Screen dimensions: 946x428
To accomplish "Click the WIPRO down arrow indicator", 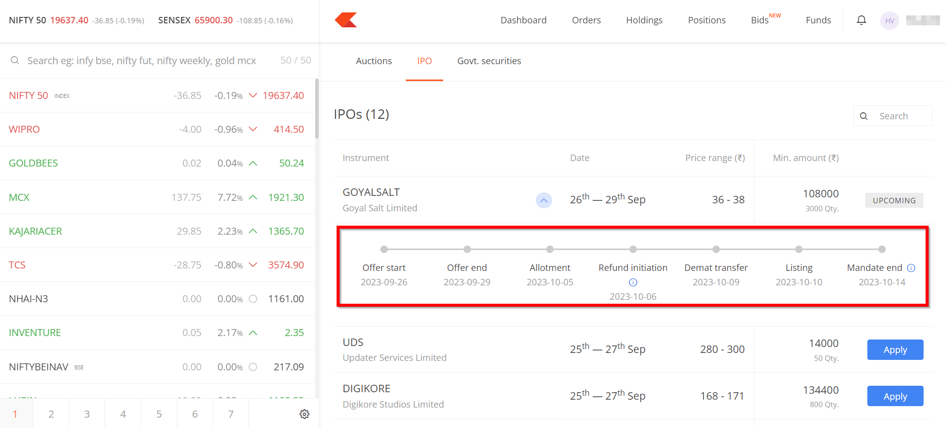I will coord(253,129).
